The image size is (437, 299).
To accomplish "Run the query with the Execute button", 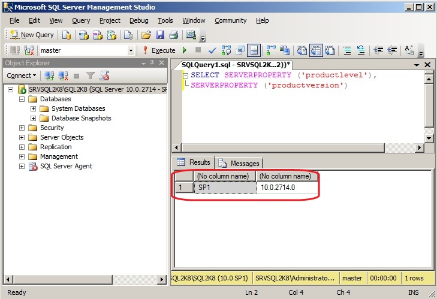I will (159, 50).
